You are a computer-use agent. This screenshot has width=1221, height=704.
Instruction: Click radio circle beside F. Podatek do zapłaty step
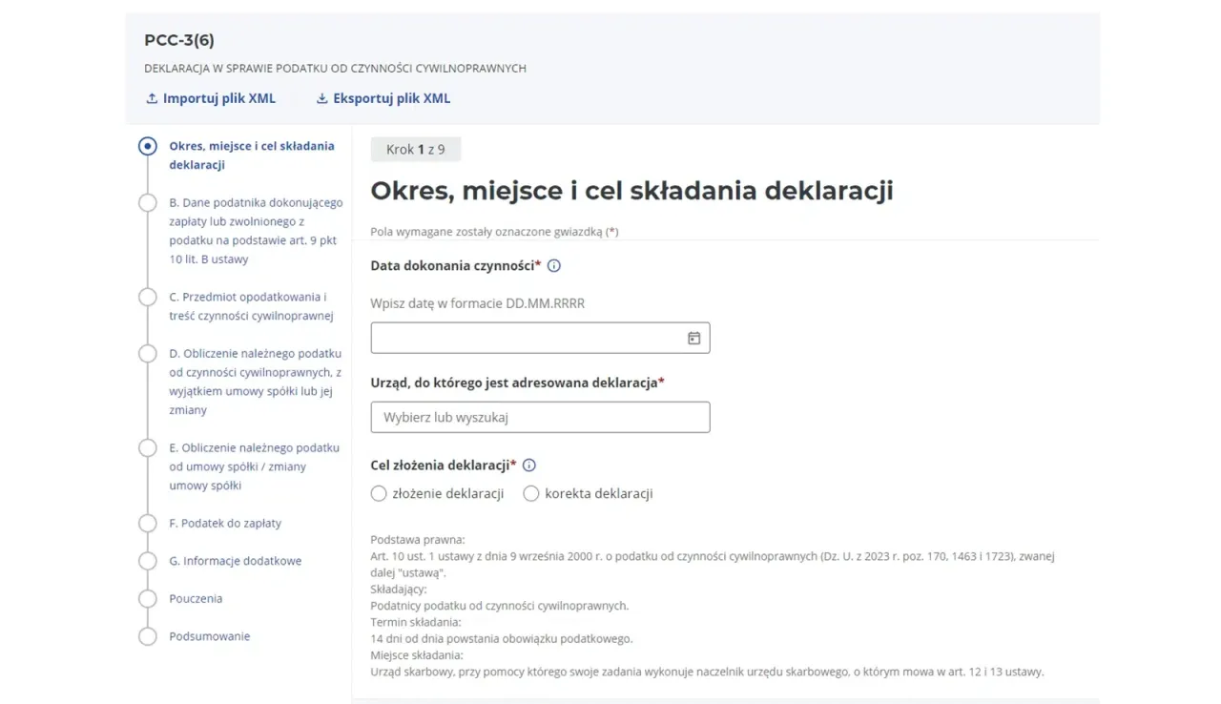[148, 523]
